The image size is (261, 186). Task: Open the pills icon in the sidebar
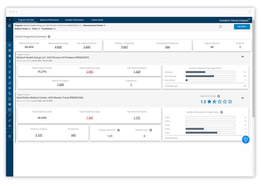[10, 93]
